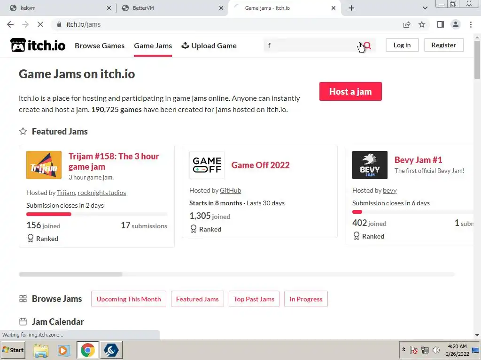Image resolution: width=481 pixels, height=360 pixels.
Task: Click the Show desktop button
Action: point(476,350)
